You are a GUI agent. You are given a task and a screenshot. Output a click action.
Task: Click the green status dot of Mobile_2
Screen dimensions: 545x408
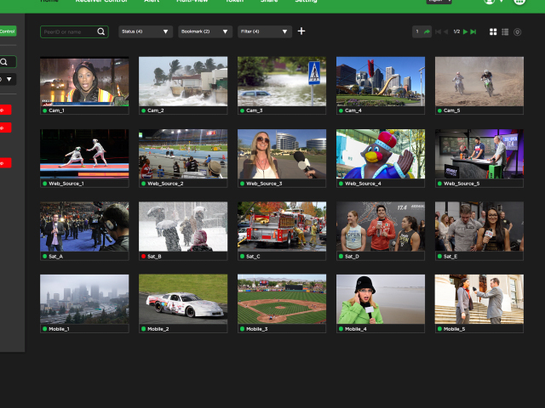click(x=143, y=329)
